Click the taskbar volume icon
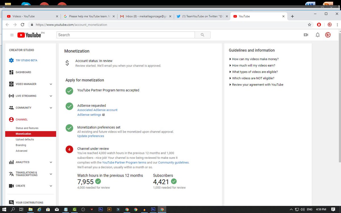341x213 pixels. 303,209
